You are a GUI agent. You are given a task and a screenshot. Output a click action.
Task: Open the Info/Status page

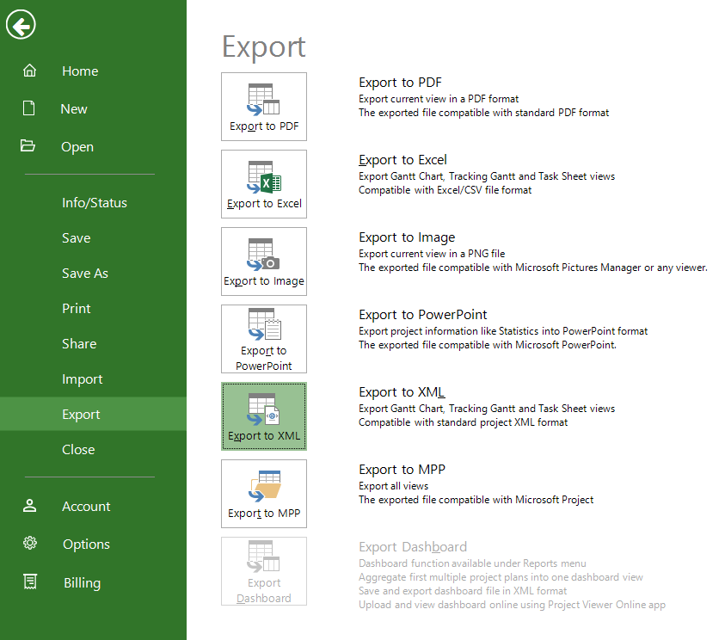(93, 202)
